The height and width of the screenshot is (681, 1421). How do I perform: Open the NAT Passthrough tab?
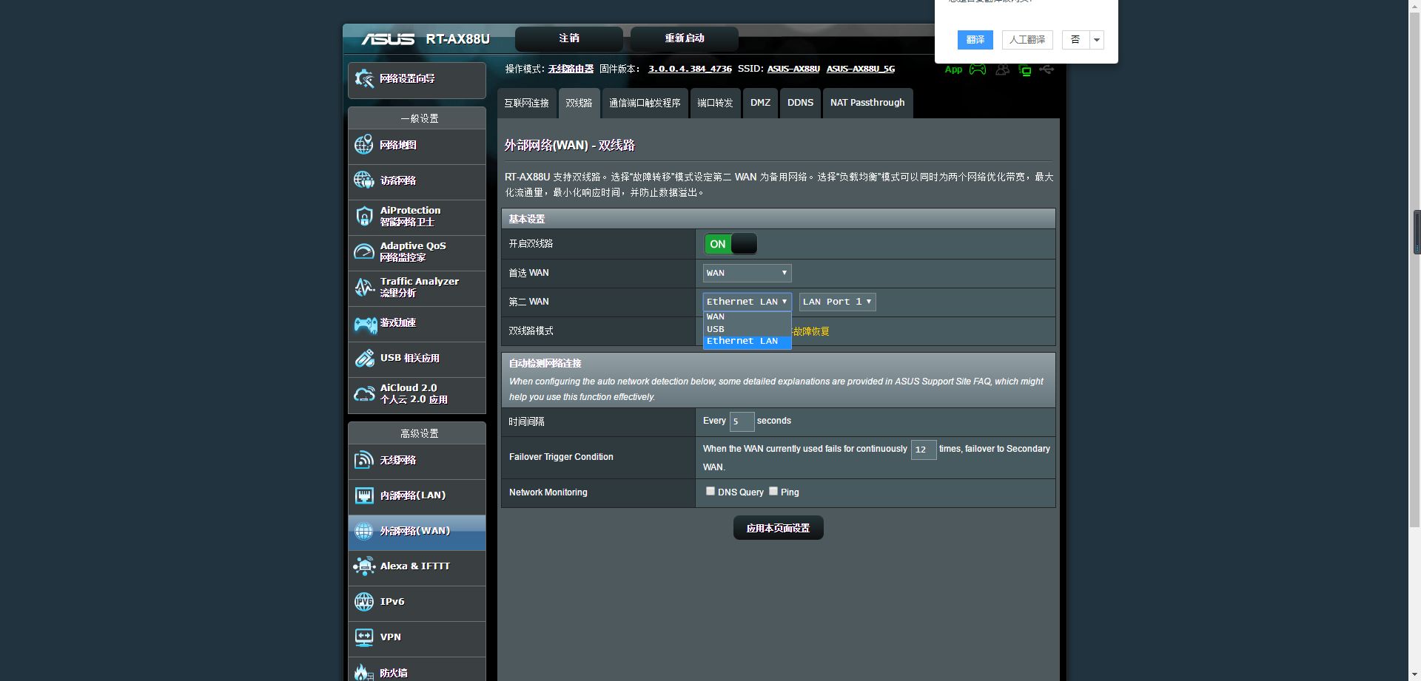867,103
